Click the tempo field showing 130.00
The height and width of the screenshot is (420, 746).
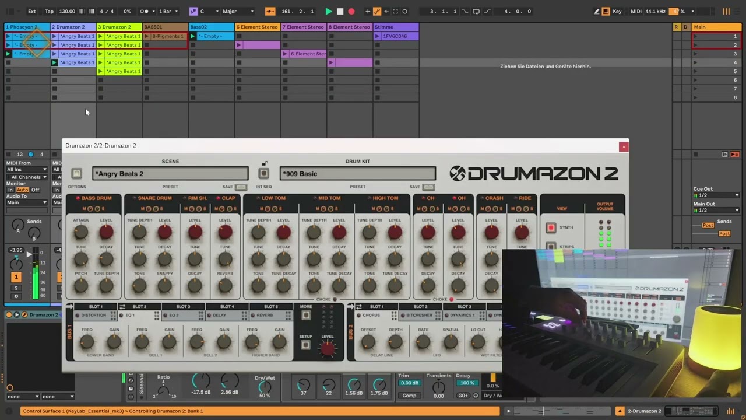tap(67, 11)
